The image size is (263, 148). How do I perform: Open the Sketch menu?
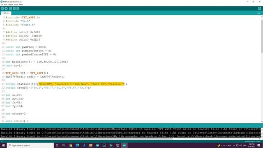(11, 5)
